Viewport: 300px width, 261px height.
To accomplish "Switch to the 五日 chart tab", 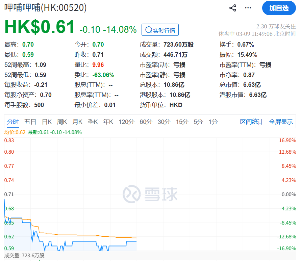I will pyautogui.click(x=30, y=122).
